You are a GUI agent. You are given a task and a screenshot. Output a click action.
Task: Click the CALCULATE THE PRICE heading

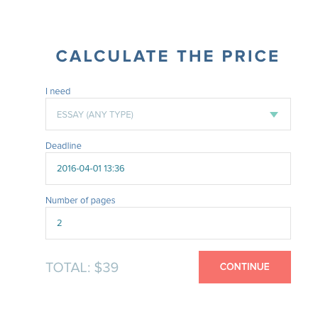[167, 56]
